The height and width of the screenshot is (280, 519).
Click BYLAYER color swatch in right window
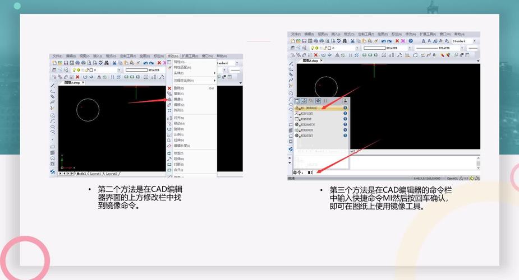375,48
